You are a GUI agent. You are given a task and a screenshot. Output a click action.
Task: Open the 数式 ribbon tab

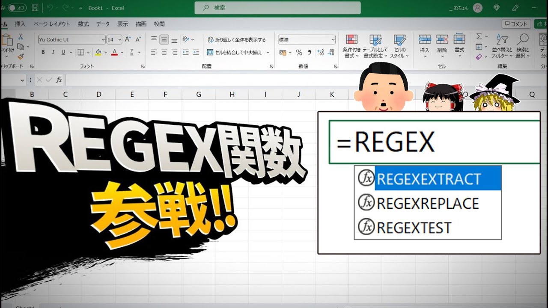coord(83,24)
